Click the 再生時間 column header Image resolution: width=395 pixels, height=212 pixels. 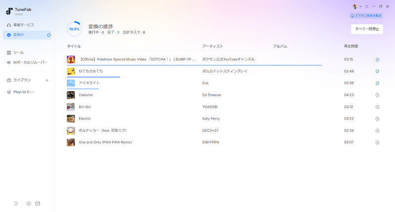(351, 46)
